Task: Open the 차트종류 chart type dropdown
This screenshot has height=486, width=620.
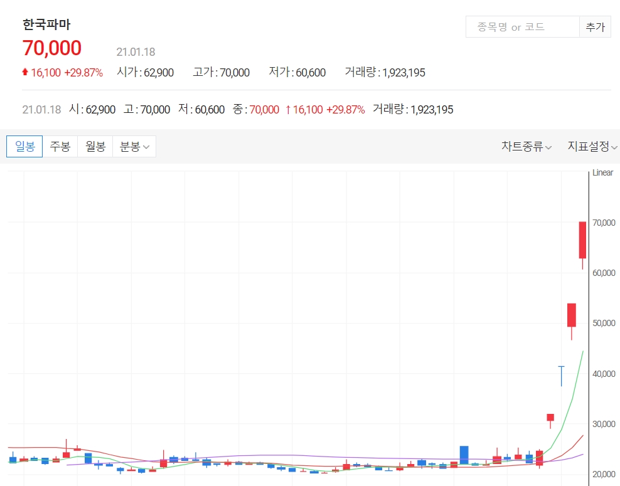Action: (526, 147)
